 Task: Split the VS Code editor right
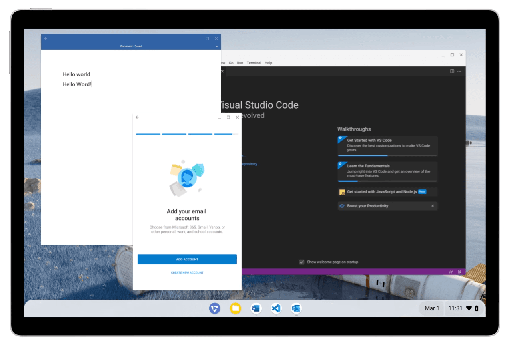coord(452,72)
